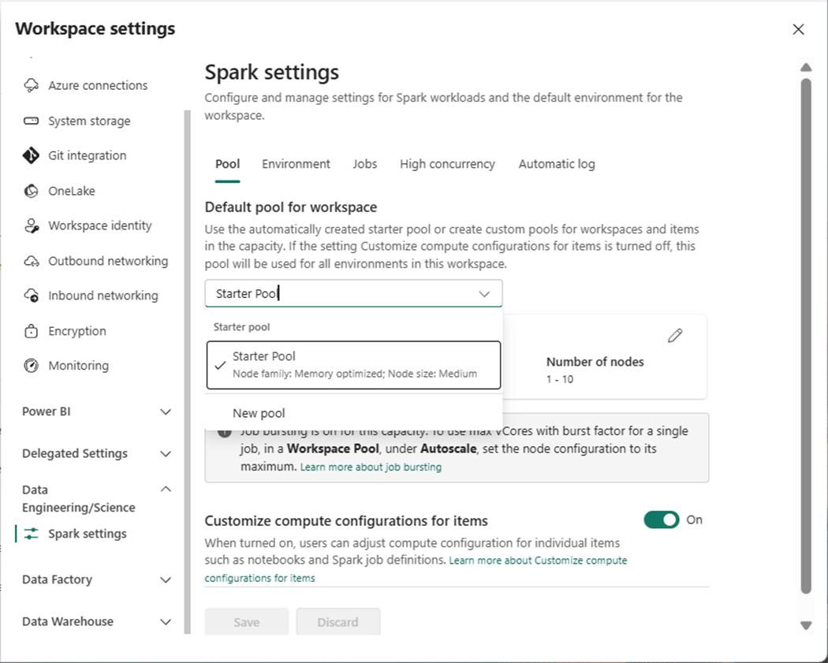
Task: Click the pencil edit icon for pool
Action: [675, 336]
